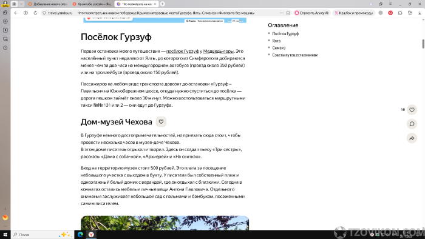Click the Yandex Browser taskbar icon

91,234
